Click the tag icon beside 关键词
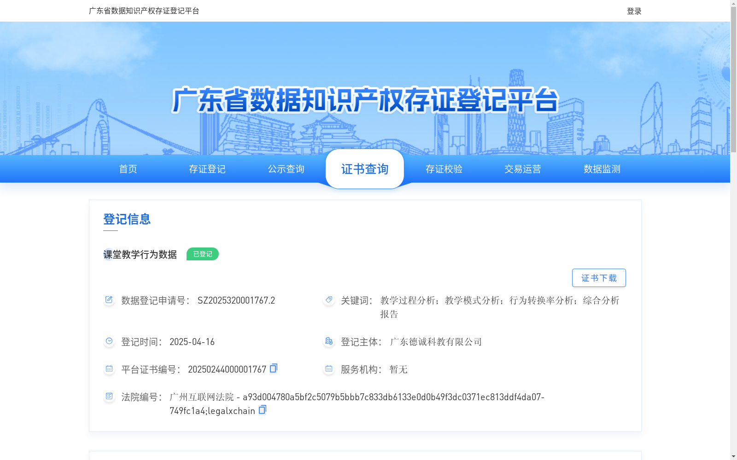 [x=329, y=300]
